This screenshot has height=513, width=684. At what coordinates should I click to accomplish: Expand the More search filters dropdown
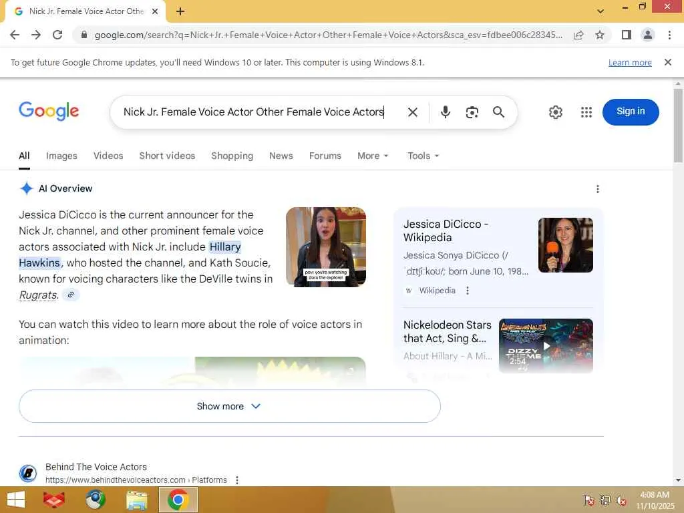tap(373, 156)
